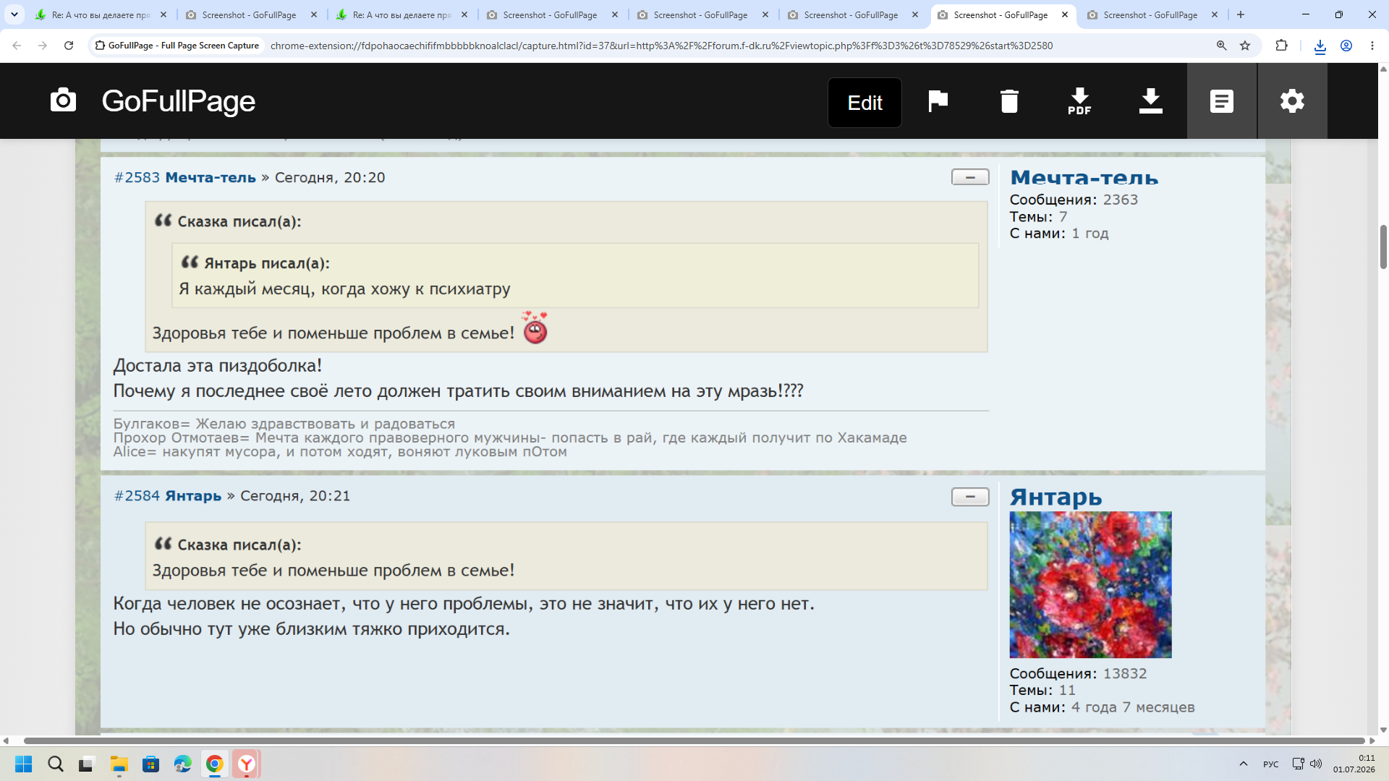Select the last Screenshot - GoFullPage tab
This screenshot has height=781, width=1389.
pyautogui.click(x=1150, y=14)
